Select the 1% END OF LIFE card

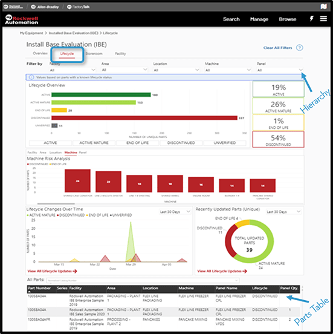(x=279, y=123)
